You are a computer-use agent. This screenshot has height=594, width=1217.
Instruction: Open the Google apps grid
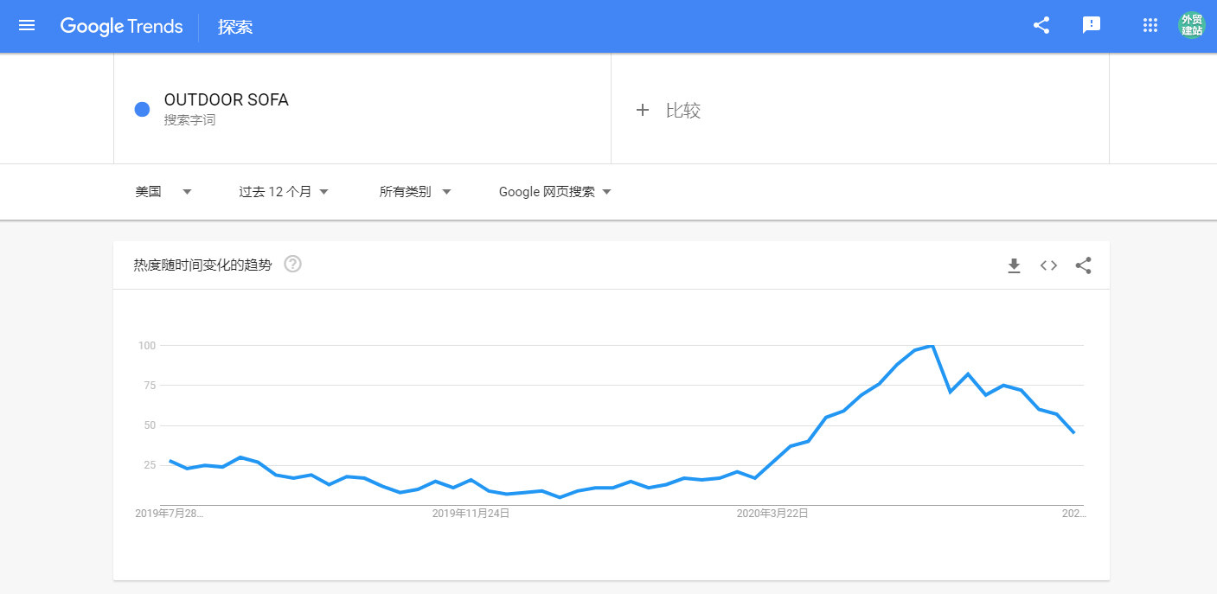coord(1150,26)
